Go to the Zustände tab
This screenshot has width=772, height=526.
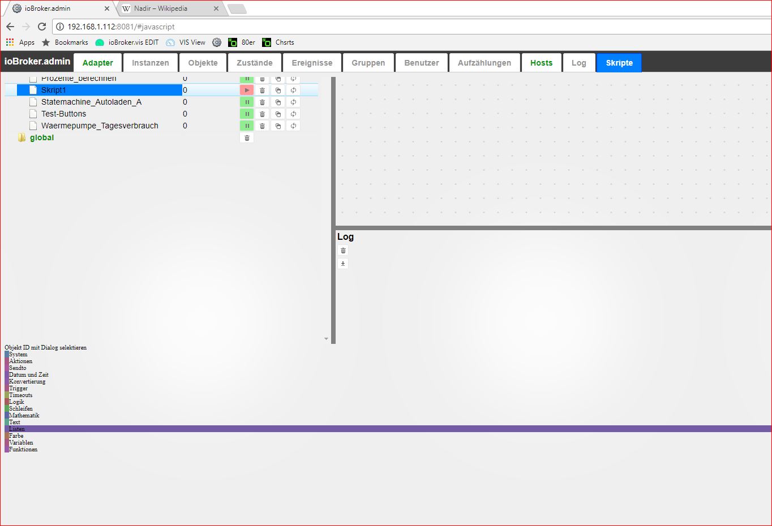click(x=255, y=63)
